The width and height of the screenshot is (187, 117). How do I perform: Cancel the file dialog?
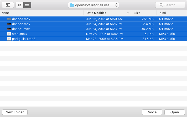(x=152, y=112)
